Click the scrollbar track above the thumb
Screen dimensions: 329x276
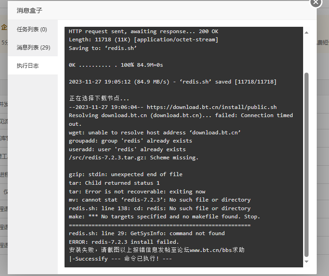click(x=306, y=54)
